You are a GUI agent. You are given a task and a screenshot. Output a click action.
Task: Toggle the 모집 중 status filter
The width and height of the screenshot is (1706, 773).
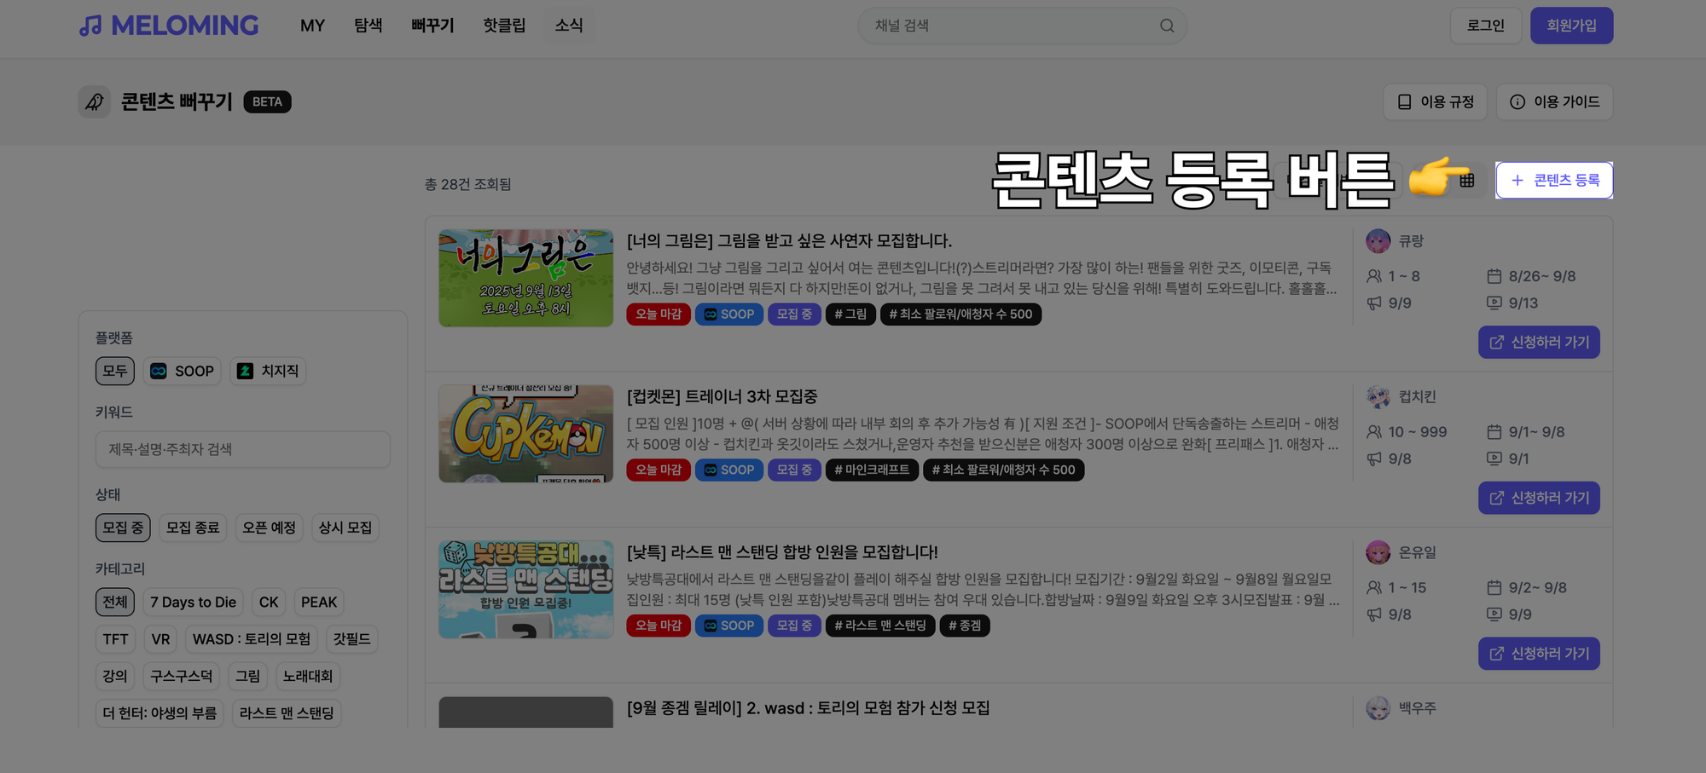point(123,528)
